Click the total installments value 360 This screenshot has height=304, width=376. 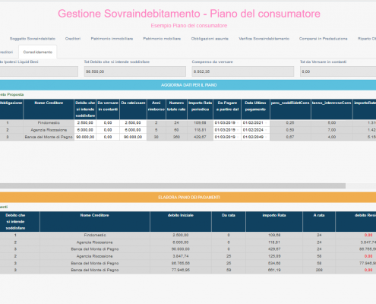[176, 137]
